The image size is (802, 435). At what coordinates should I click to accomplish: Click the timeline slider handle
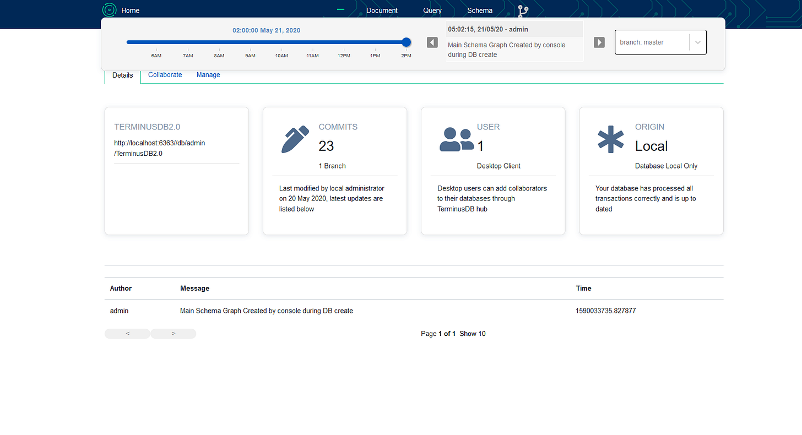(407, 42)
